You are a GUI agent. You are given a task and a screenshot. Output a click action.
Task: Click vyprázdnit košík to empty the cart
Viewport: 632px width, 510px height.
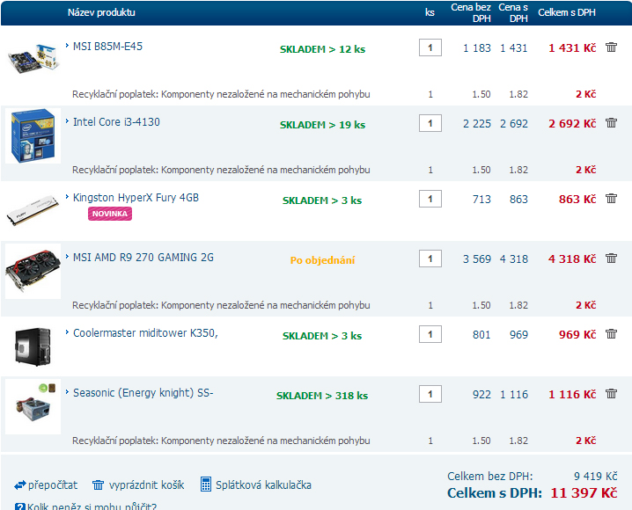click(x=146, y=485)
